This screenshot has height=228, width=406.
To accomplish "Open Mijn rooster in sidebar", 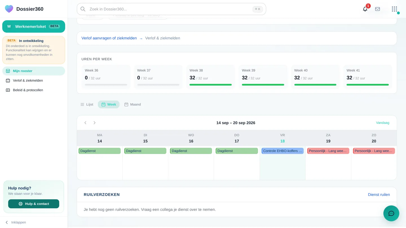I will click(x=34, y=71).
